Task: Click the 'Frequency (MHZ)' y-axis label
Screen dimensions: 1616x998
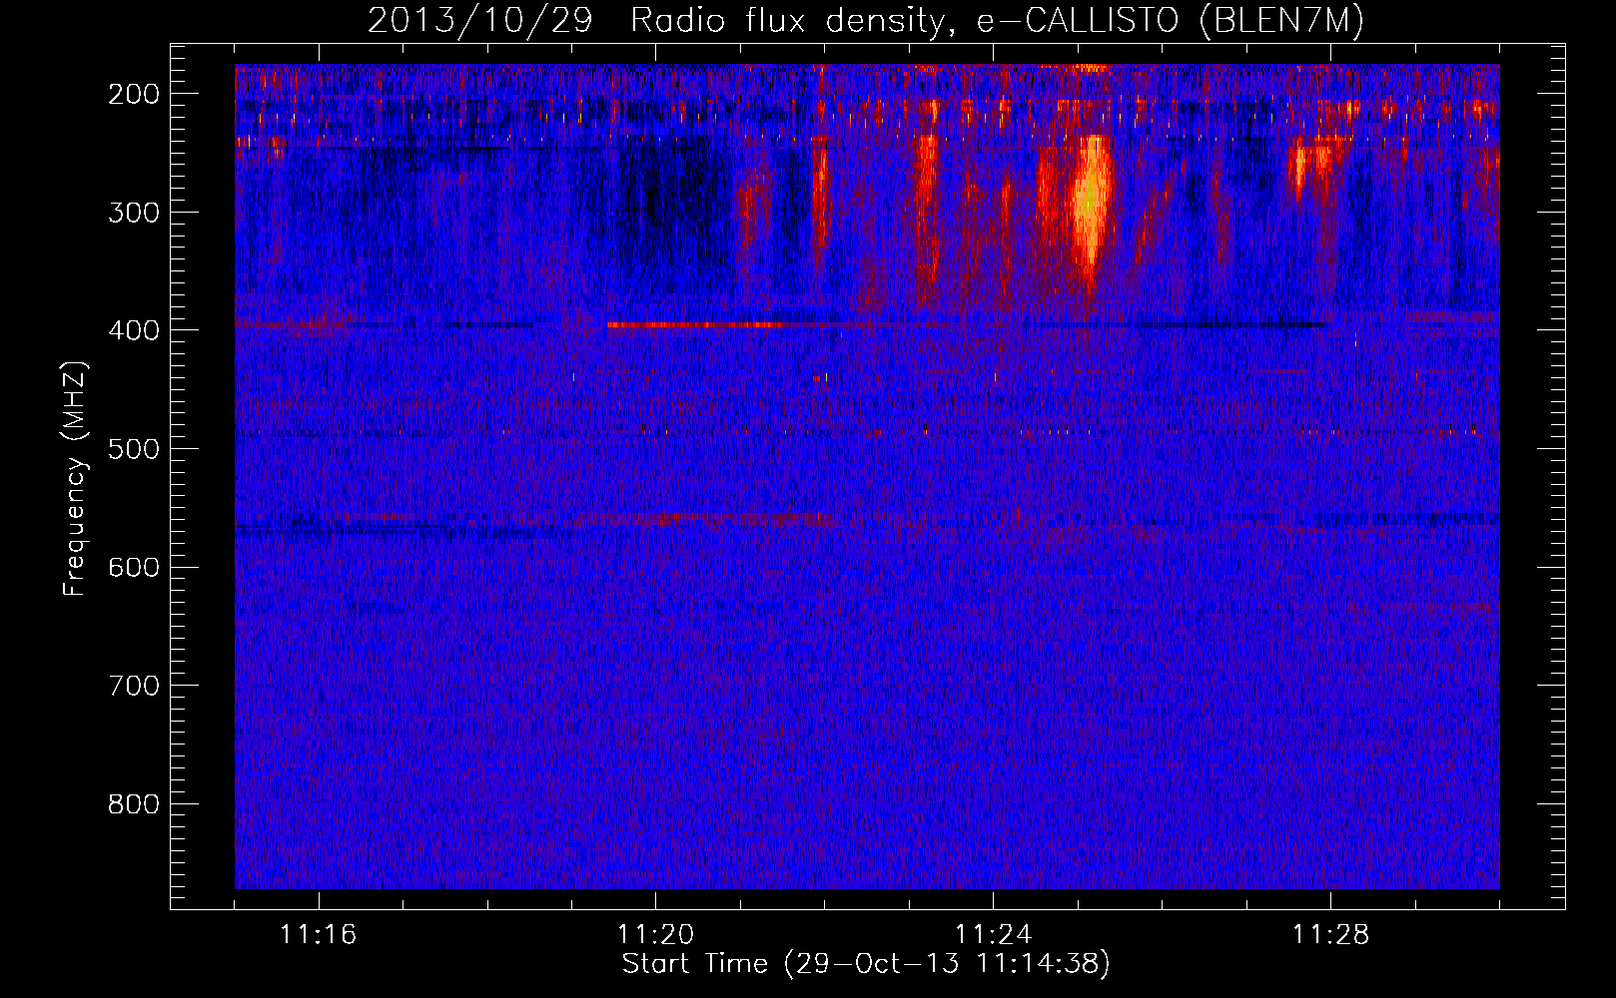Action: coord(75,478)
